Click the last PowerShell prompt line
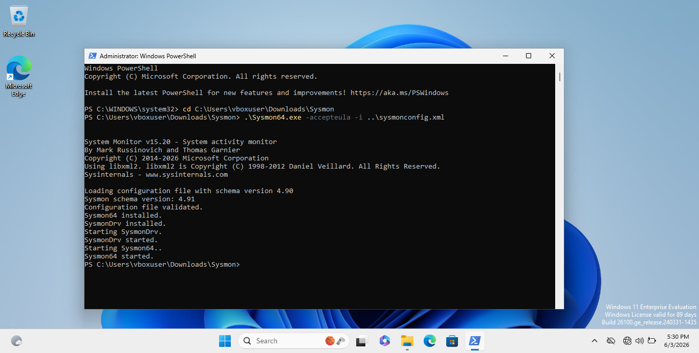The width and height of the screenshot is (699, 353). (162, 265)
